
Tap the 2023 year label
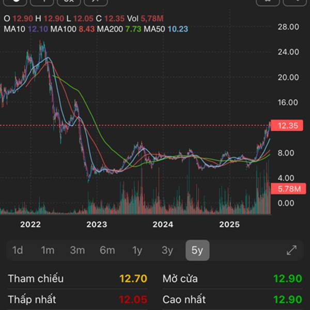[97, 224]
